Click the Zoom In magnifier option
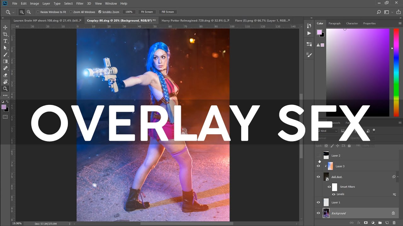Image resolution: width=403 pixels, height=226 pixels. pos(22,12)
